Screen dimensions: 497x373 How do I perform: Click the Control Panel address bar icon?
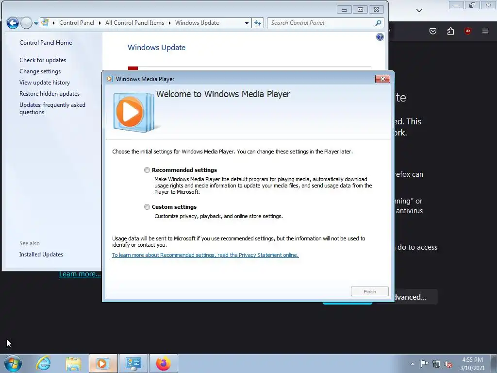45,22
